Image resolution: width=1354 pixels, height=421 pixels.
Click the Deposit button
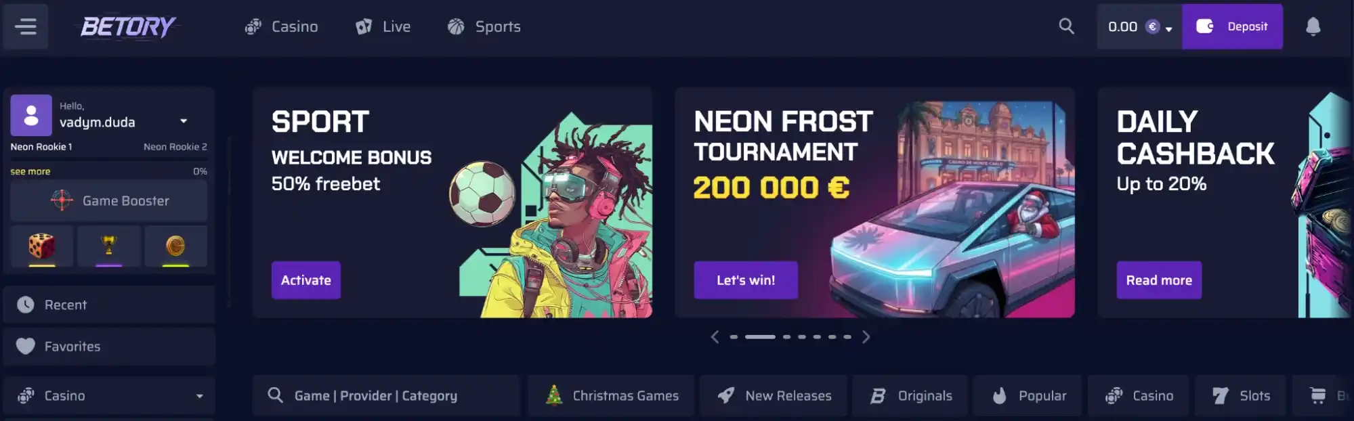pyautogui.click(x=1232, y=26)
